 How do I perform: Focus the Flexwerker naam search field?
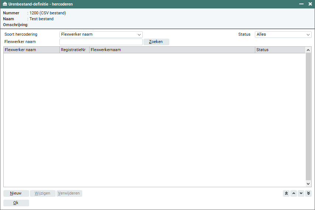[x=101, y=42]
